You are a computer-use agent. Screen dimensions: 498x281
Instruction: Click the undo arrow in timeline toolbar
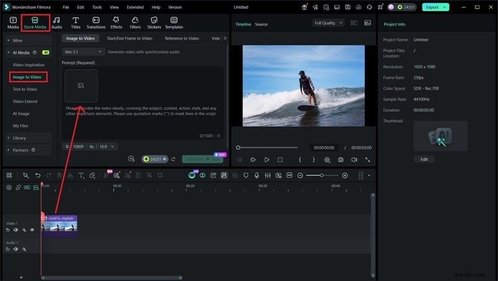tap(38, 176)
